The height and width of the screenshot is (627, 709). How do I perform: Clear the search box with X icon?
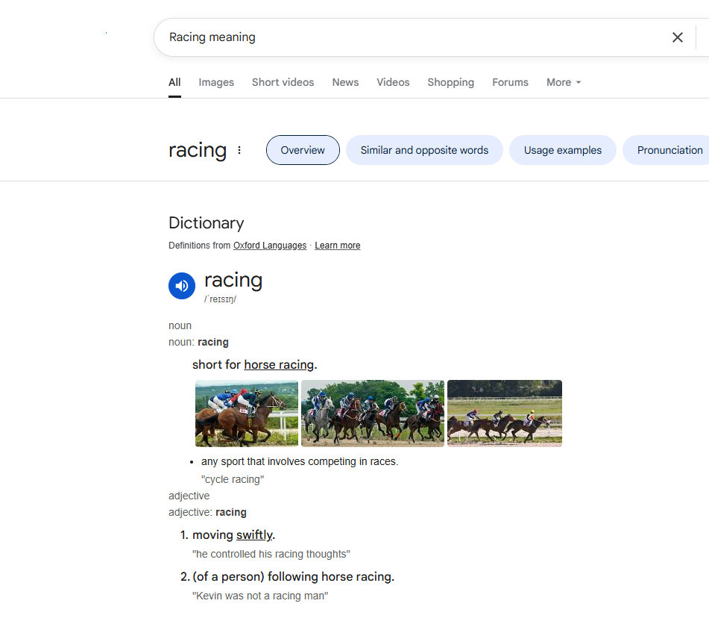677,37
